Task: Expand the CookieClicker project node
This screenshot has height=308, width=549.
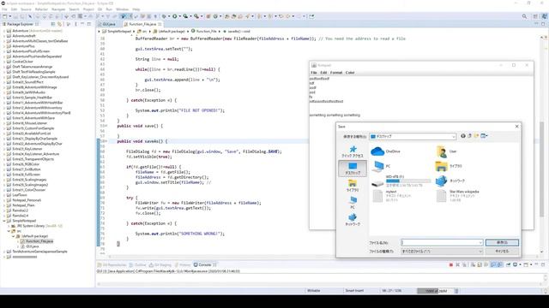Action: pos(4,62)
